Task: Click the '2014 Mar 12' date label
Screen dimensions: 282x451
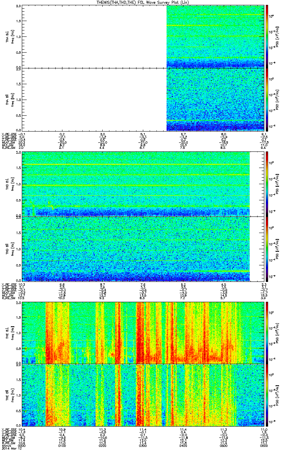Action: 11,448
